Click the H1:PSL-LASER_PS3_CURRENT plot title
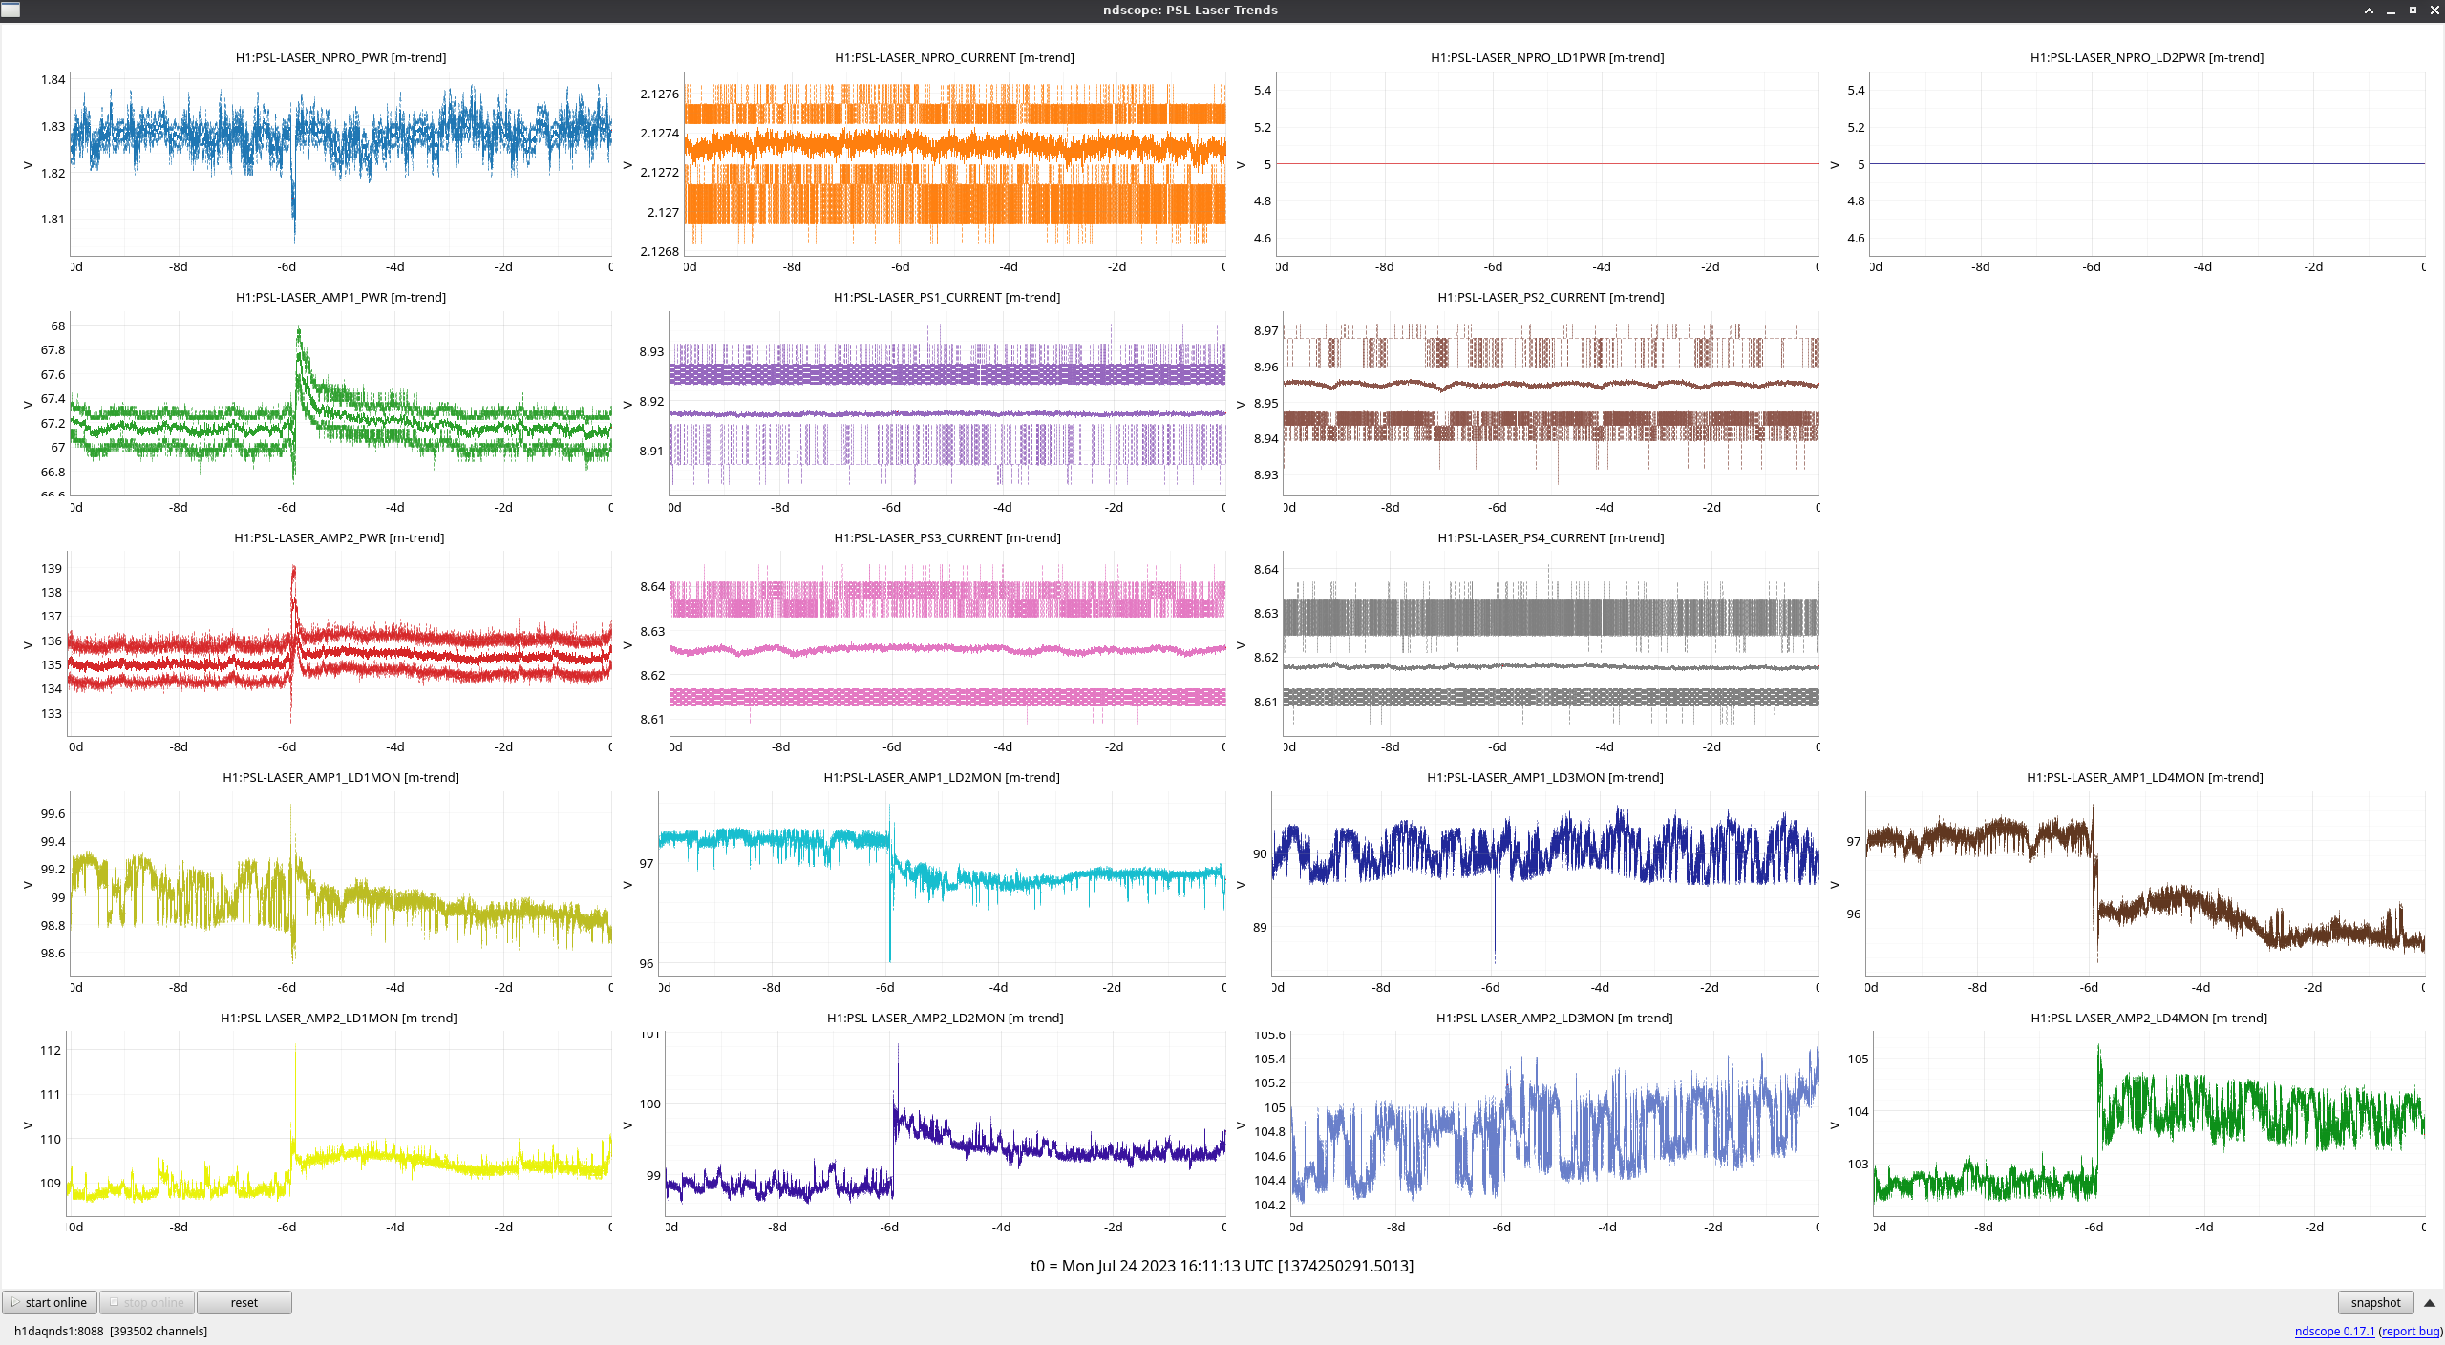Image resolution: width=2445 pixels, height=1345 pixels. click(946, 537)
